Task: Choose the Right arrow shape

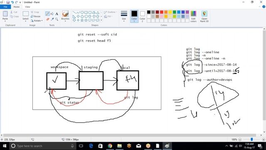Action: pyautogui.click(x=90, y=16)
